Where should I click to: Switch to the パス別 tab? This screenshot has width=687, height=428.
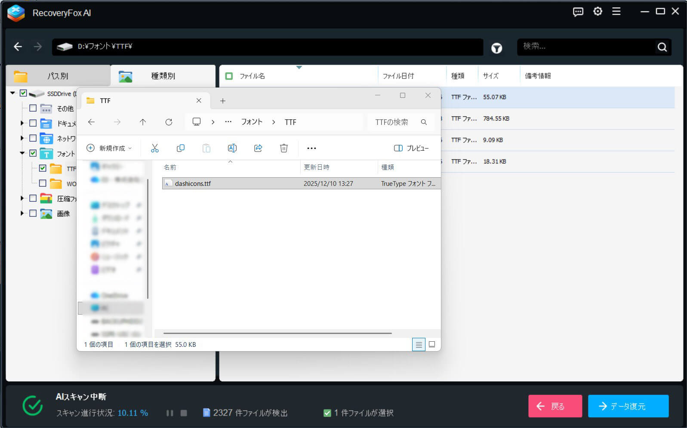[58, 76]
